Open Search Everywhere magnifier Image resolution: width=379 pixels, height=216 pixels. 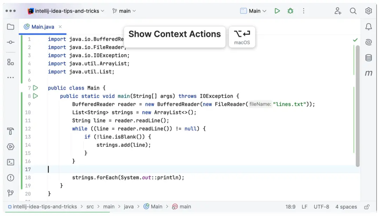pos(353,11)
